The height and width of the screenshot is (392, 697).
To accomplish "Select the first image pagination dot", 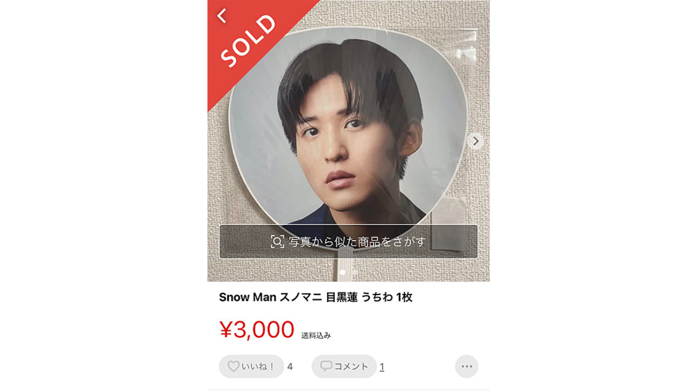I will click(342, 272).
